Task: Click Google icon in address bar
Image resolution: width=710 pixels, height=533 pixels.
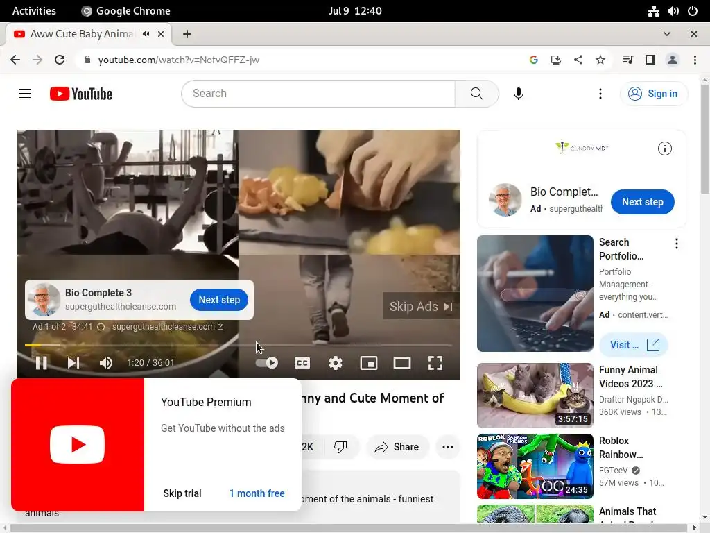Action: coord(533,60)
